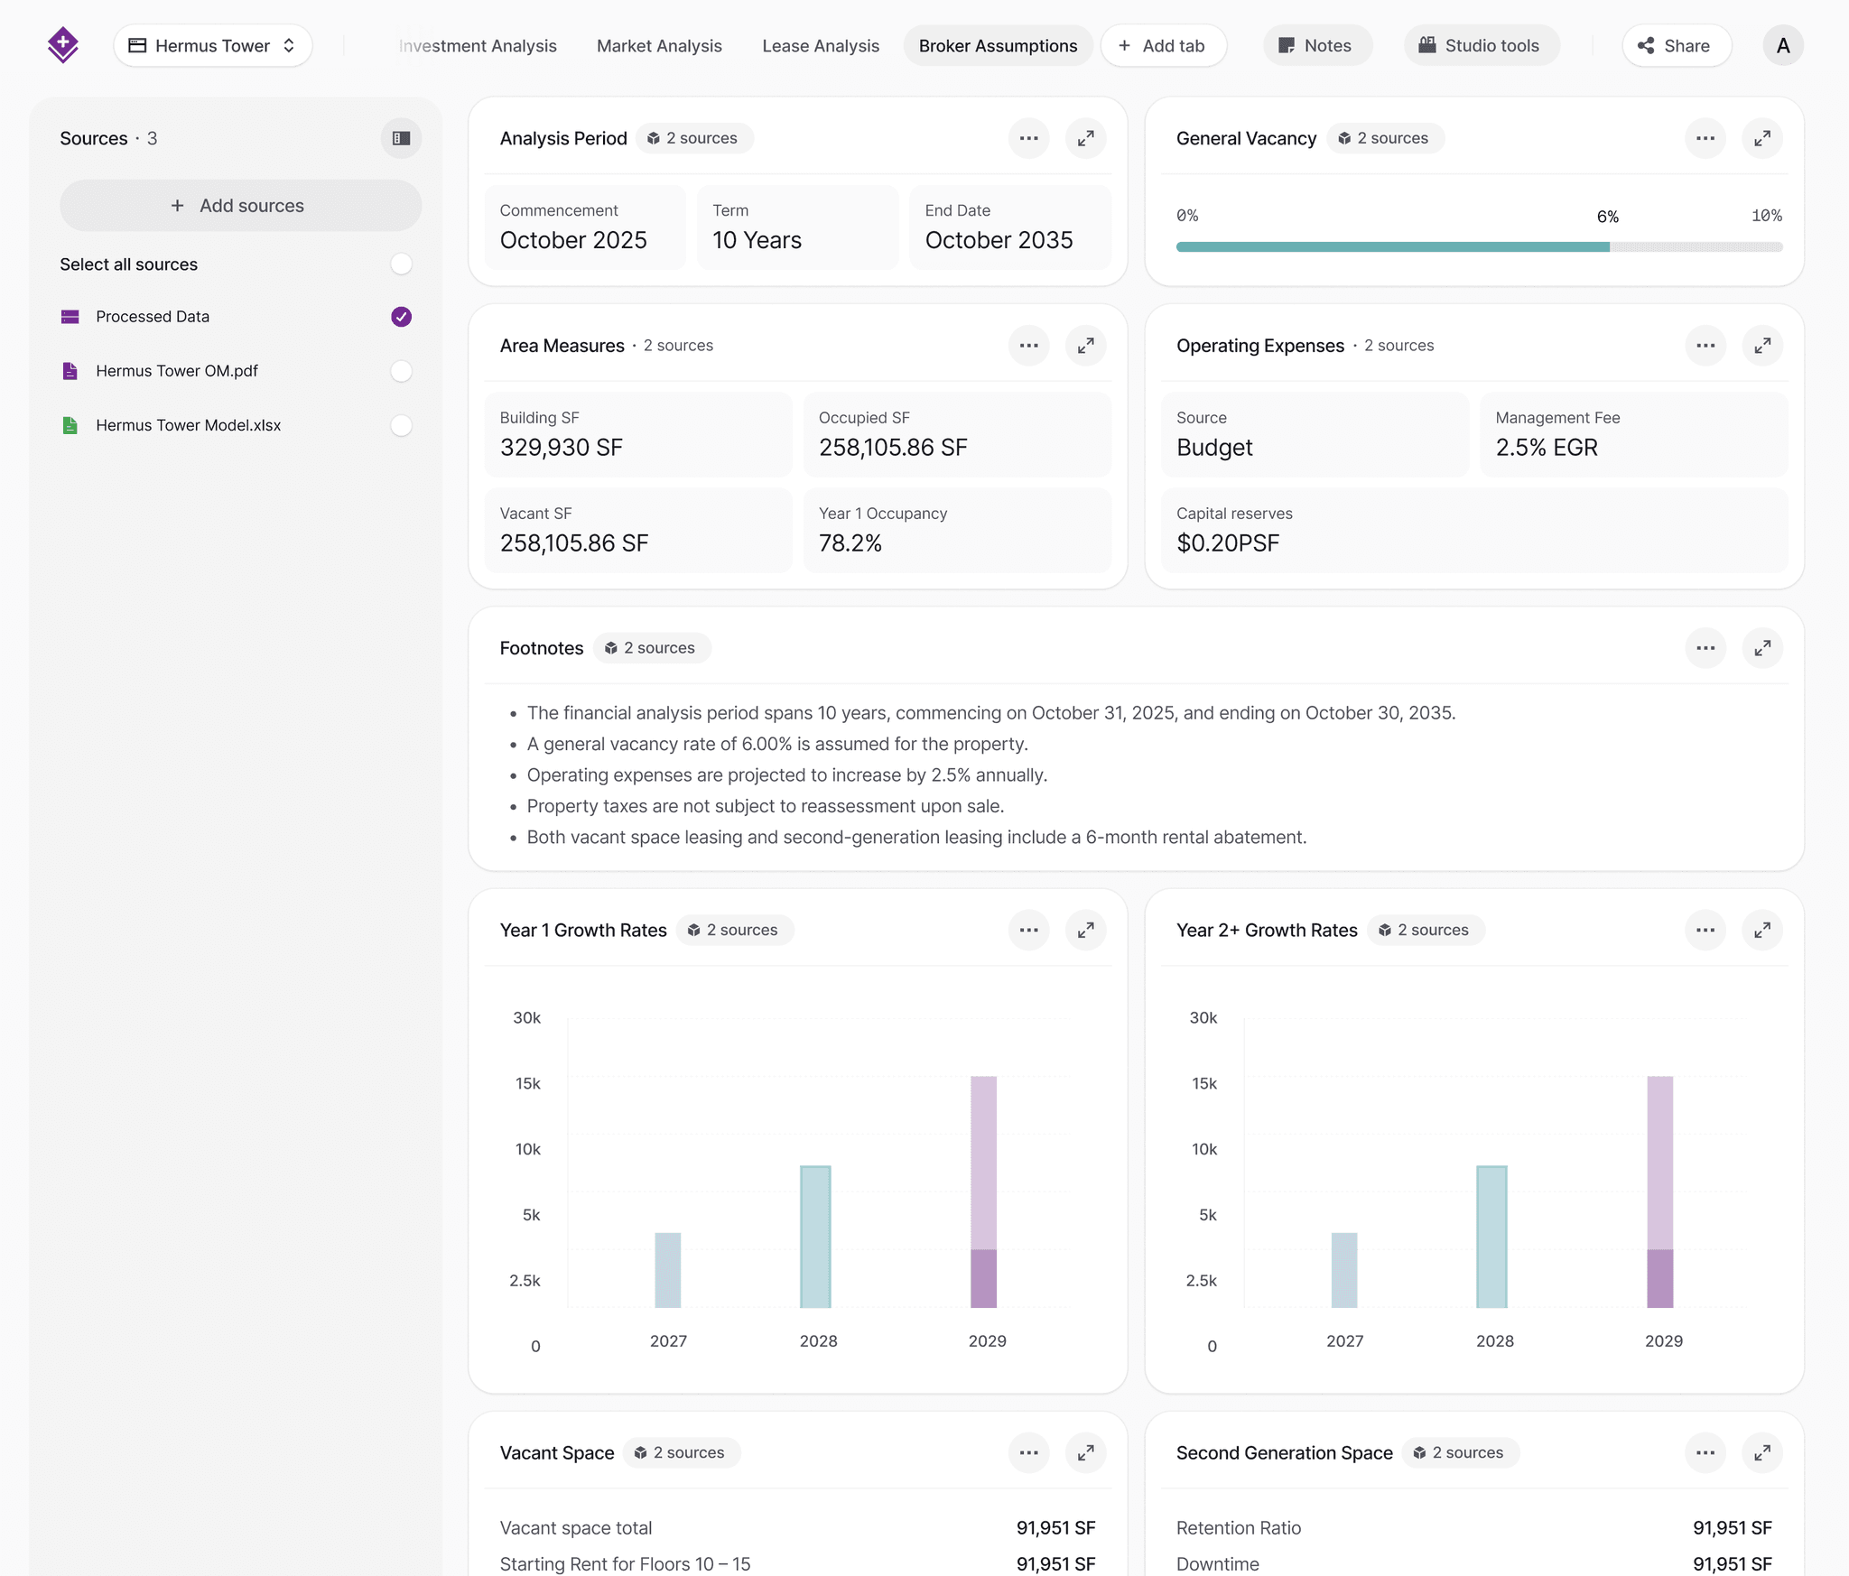The image size is (1849, 1576).
Task: Open the user avatar menu
Action: (1783, 45)
